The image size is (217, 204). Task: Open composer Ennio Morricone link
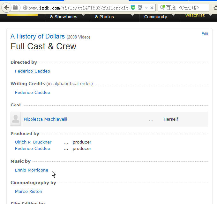(31, 170)
